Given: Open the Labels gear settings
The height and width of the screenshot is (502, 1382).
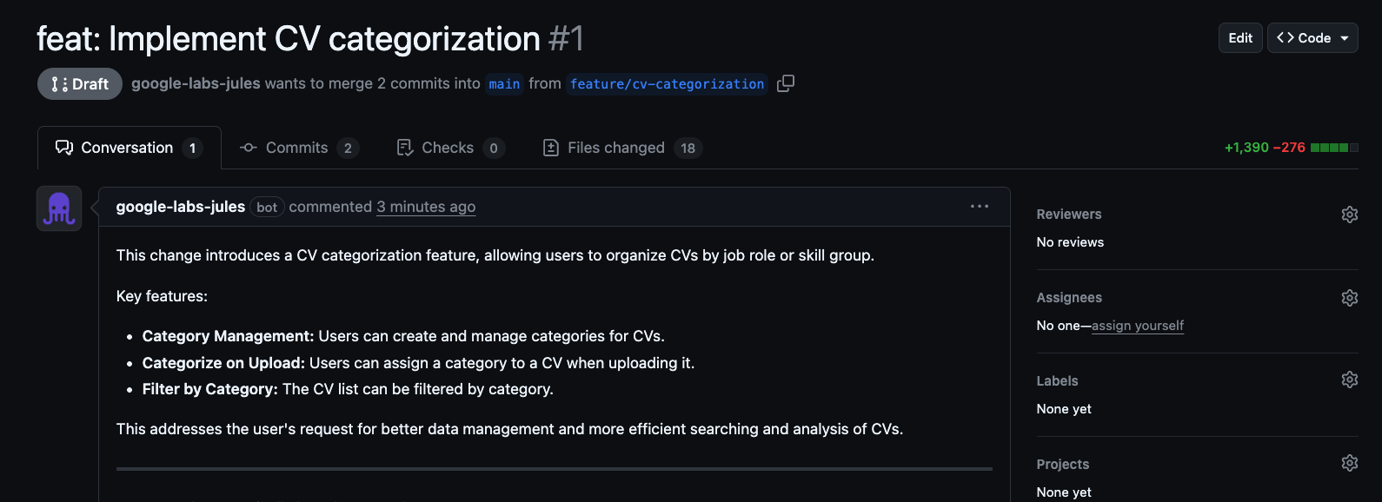Looking at the screenshot, I should click(1349, 380).
